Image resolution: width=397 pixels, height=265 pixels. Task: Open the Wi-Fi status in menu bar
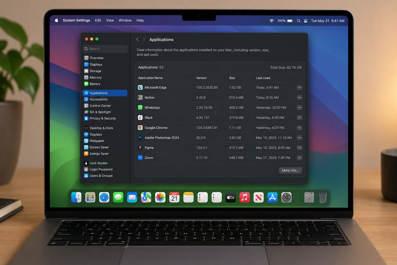[272, 21]
